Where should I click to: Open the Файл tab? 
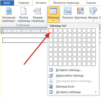pos(7,3)
